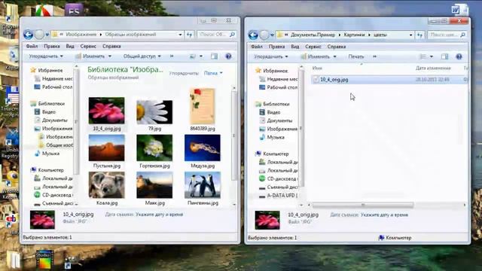Open Упорядочить dropdown in left window
This screenshot has height=271, width=482.
pyautogui.click(x=46, y=56)
